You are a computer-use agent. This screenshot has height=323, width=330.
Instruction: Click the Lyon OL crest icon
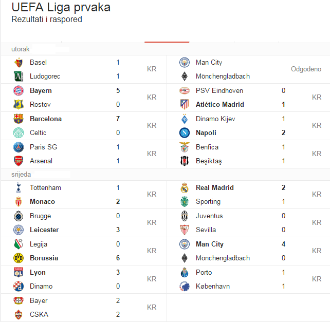click(19, 272)
